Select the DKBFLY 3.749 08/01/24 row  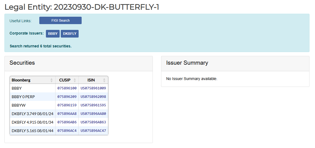tap(59, 114)
